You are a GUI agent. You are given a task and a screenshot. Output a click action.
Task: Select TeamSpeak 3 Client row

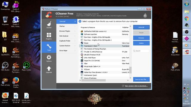[104, 46]
